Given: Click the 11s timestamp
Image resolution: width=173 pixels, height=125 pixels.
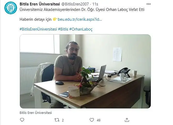Looking at the screenshot, I should point(95,4).
